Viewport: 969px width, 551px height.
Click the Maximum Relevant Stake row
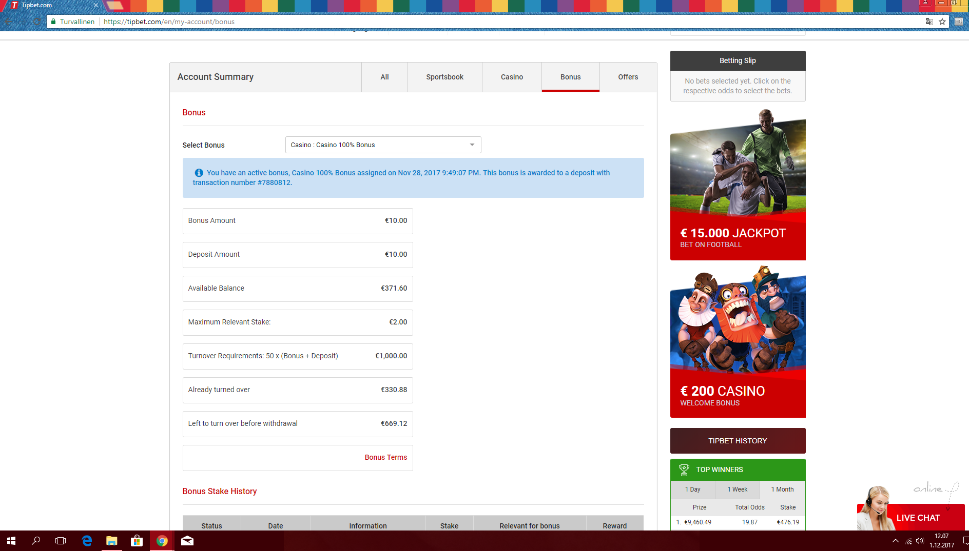coord(298,322)
